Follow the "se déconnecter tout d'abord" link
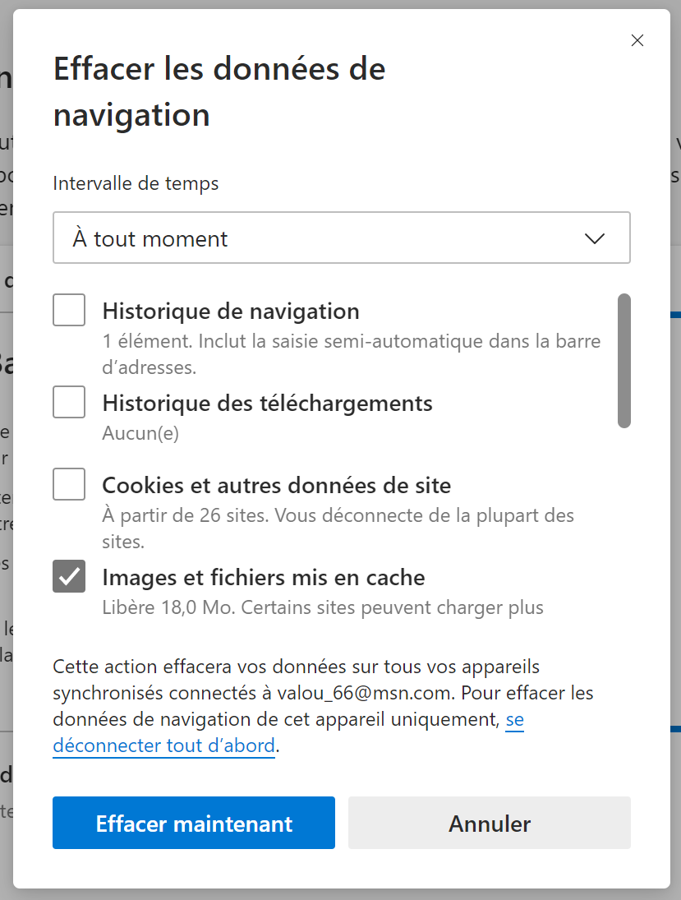This screenshot has height=900, width=681. [163, 746]
